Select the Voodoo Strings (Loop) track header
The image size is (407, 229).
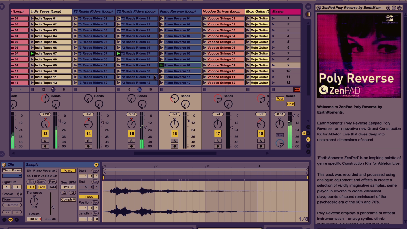pyautogui.click(x=223, y=11)
